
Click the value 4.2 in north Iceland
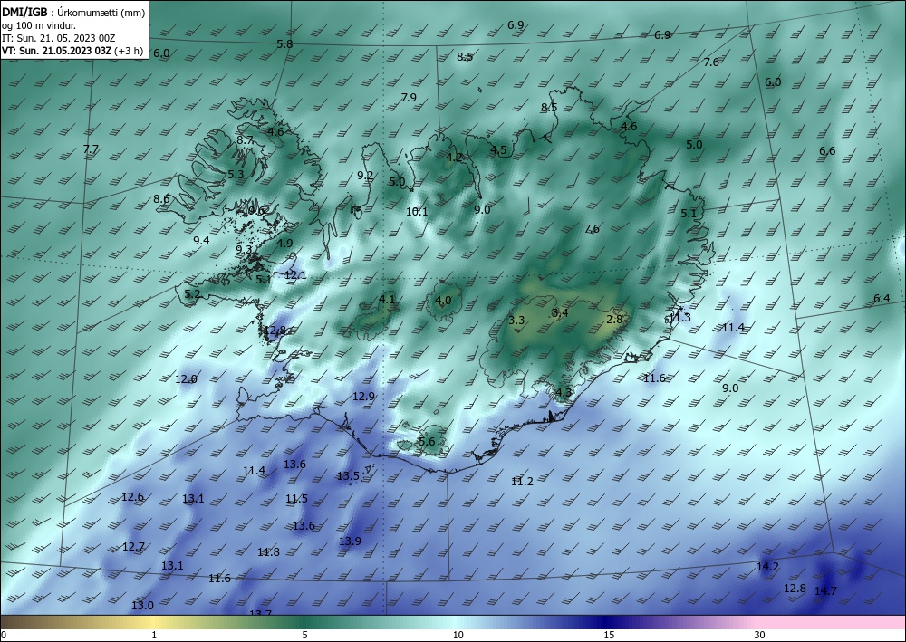454,157
